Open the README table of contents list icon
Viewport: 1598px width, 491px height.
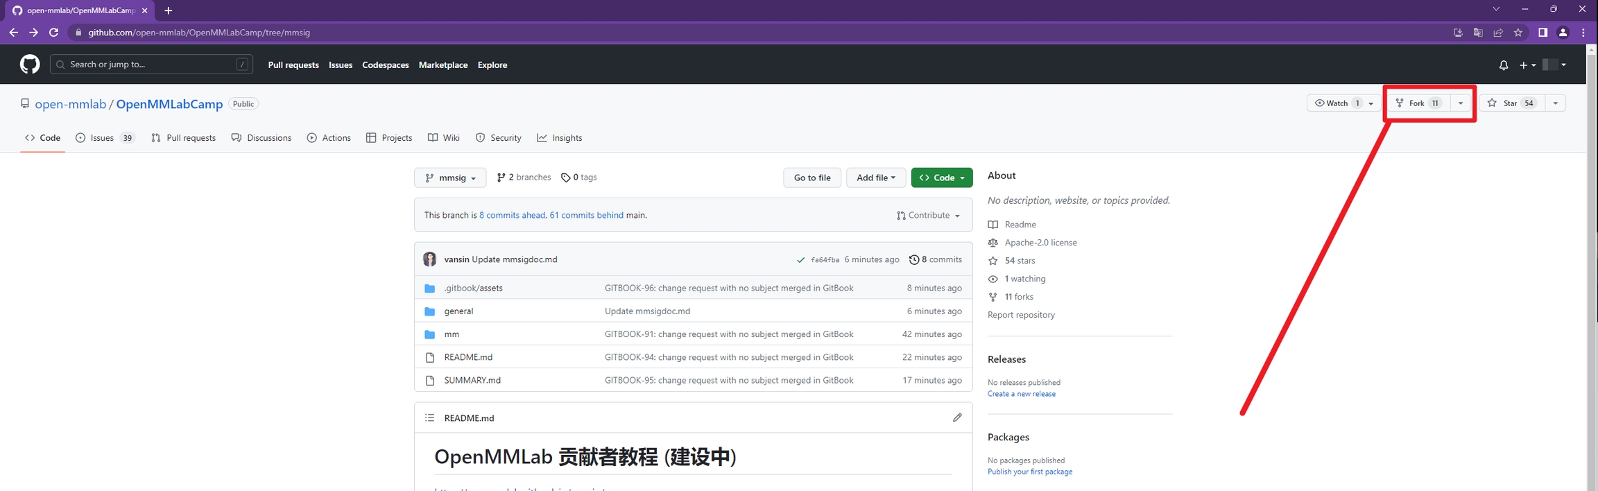pyautogui.click(x=430, y=417)
